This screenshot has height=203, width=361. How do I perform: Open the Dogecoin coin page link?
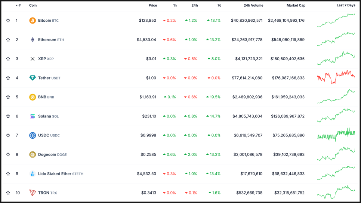(47, 154)
